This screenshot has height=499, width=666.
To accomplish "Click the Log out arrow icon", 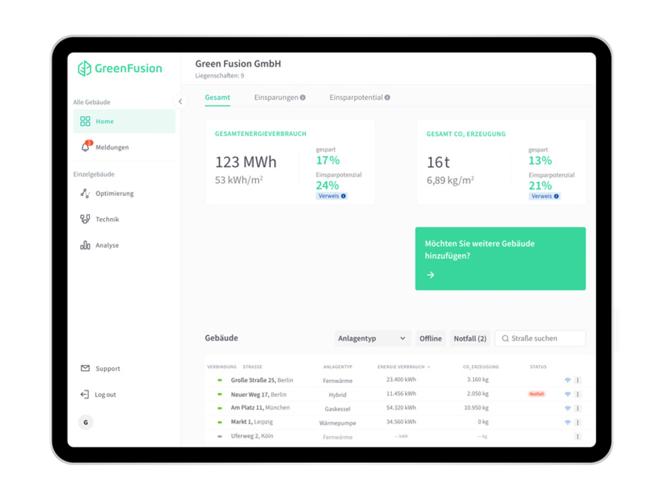I will point(85,394).
